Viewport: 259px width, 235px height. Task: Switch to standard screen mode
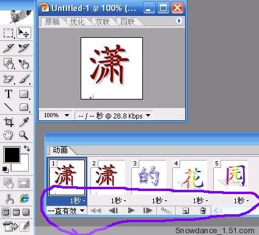click(x=6, y=212)
